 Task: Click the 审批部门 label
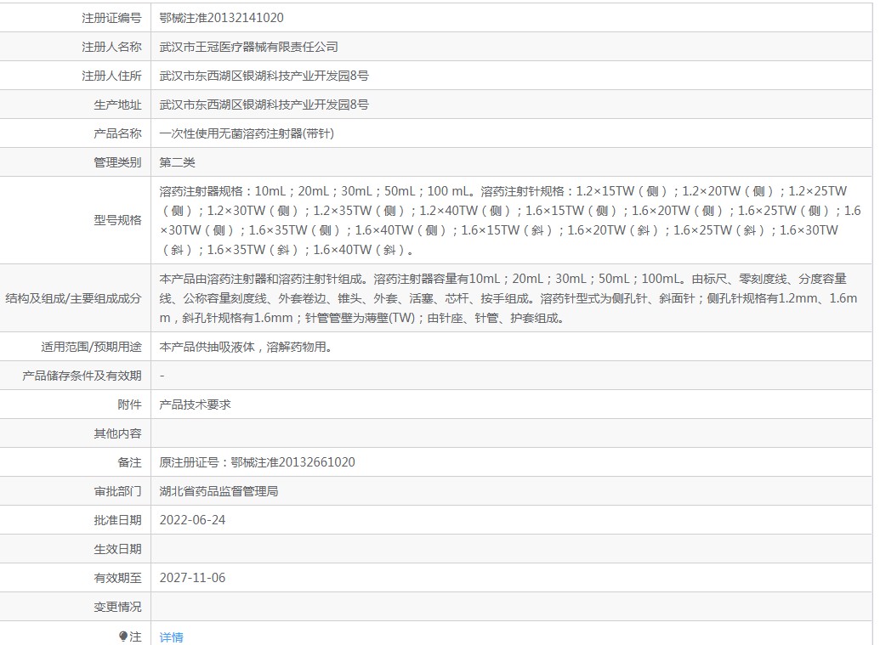118,492
